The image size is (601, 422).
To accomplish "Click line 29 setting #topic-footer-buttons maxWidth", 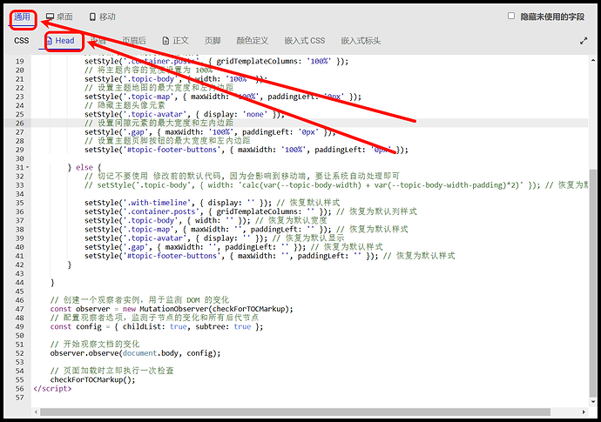I will [x=246, y=150].
